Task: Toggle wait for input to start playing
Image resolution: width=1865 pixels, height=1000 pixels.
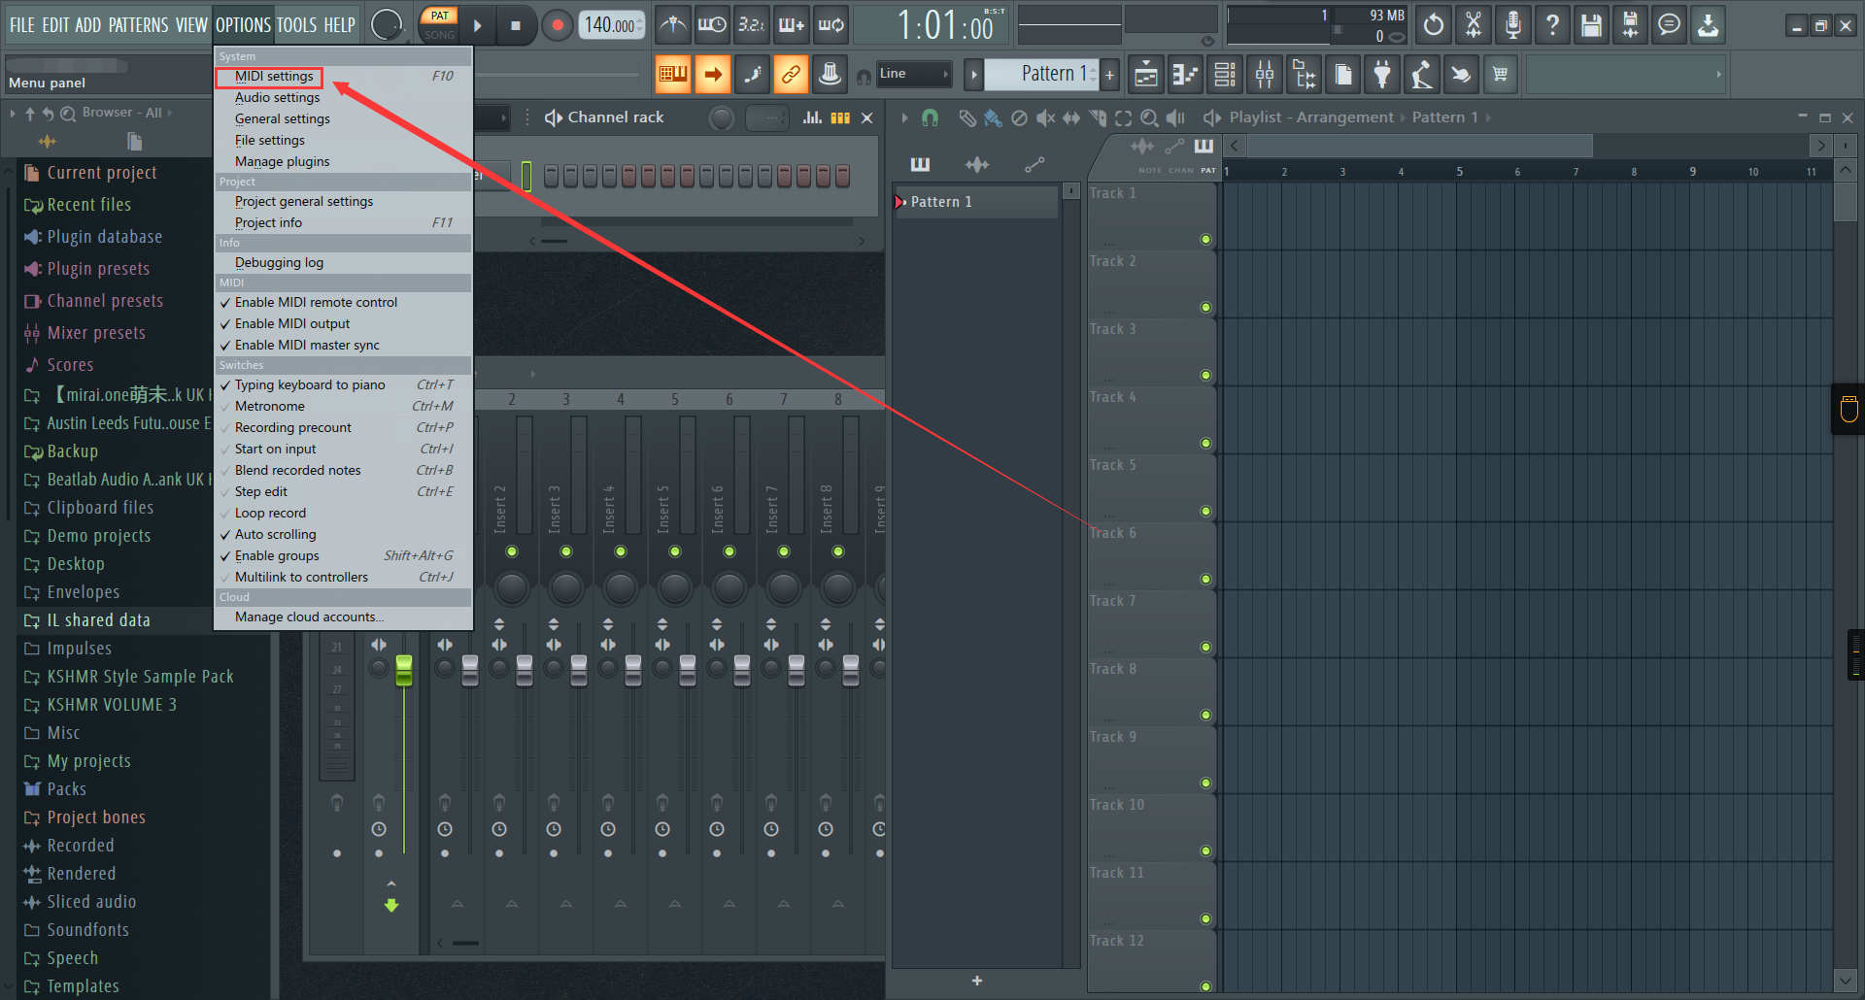Action: (712, 25)
